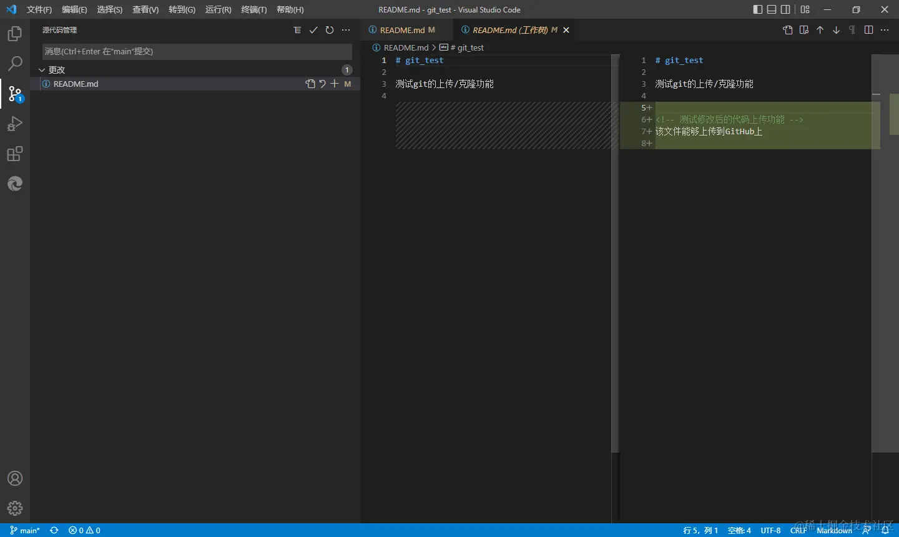
Task: Jump to next change with down arrow
Action: 835,29
